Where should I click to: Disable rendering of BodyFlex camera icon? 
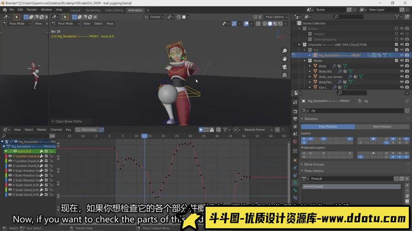tap(407, 82)
